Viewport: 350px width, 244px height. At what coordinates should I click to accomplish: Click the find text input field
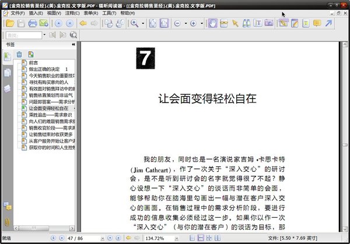pyautogui.click(x=24, y=35)
